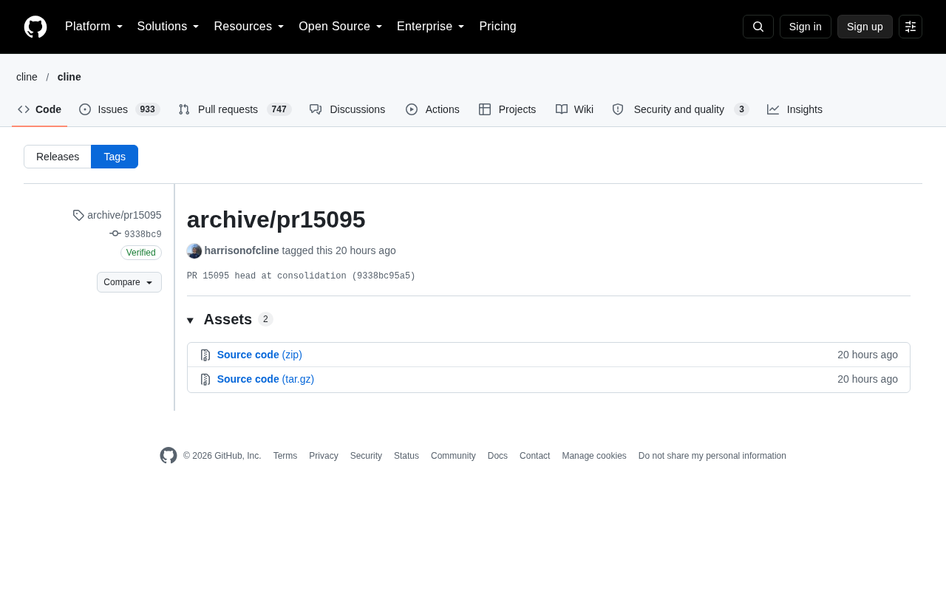Image resolution: width=946 pixels, height=591 pixels.
Task: Select the Tags view button
Action: [x=115, y=157]
